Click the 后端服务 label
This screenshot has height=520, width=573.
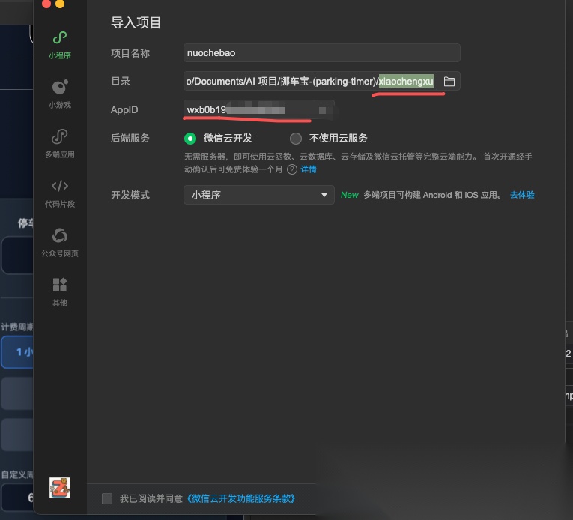point(130,138)
